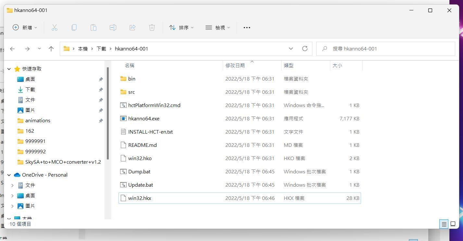Open the see-more ellipsis menu

coord(247,27)
